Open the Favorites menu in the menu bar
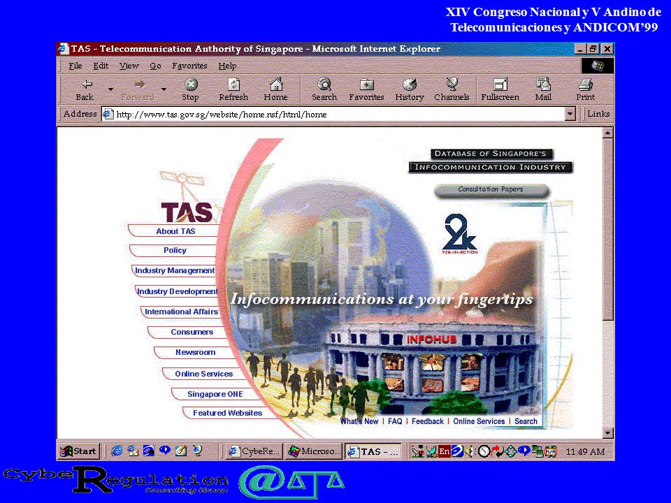Viewport: 671px width, 503px height. pos(189,66)
